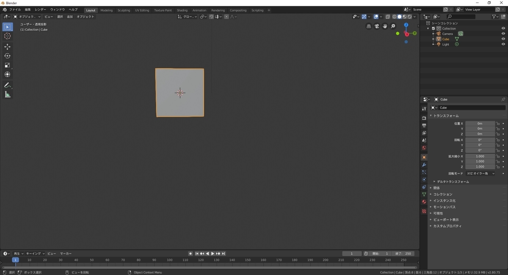Click the zoom magnifier viewport icon
508x275 pixels.
pyautogui.click(x=393, y=26)
